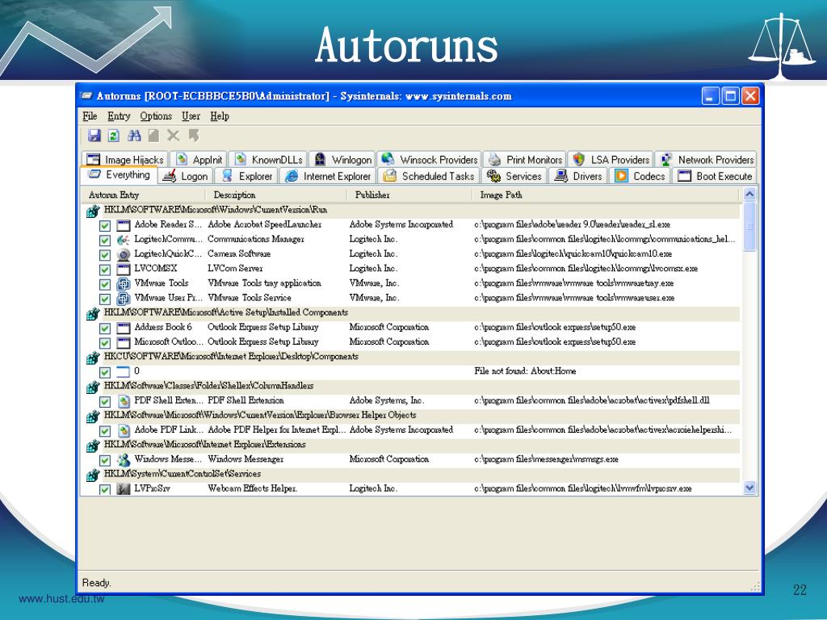Viewport: 827px width, 620px height.
Task: Click the LVPrcSrv entry icon
Action: point(124,489)
